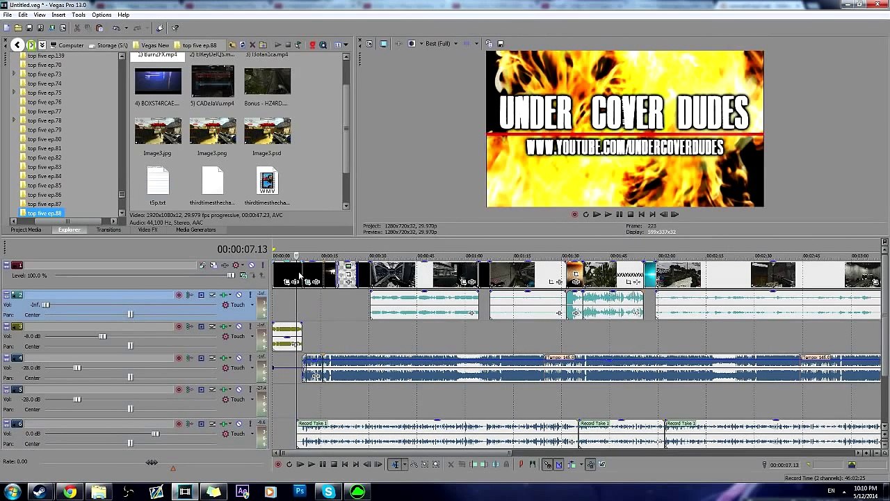The image size is (890, 501).
Task: Click the What's This help icon
Action: click(175, 28)
